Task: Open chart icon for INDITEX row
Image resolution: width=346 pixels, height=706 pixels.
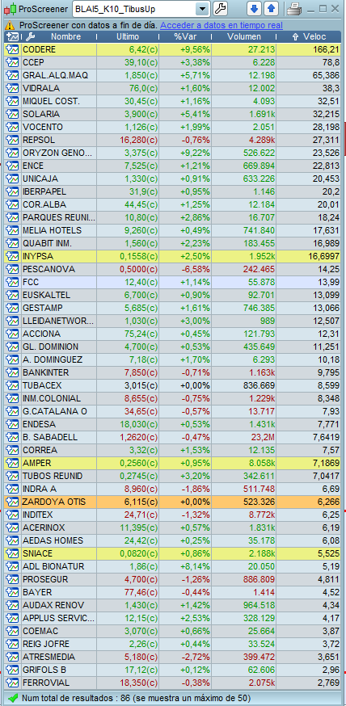Action: (12, 515)
